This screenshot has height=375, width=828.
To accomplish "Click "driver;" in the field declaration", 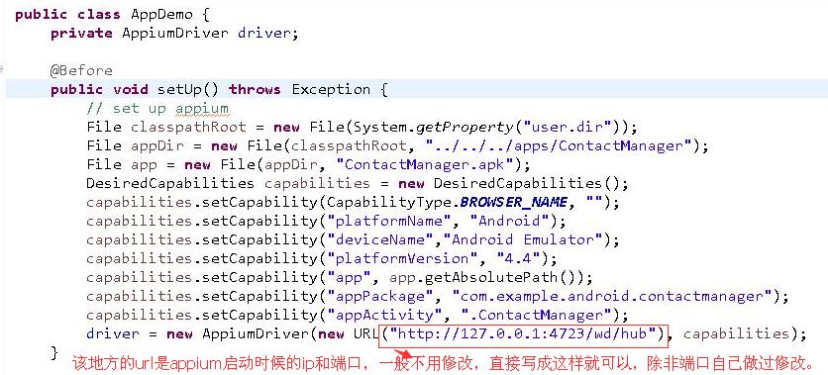I will [268, 34].
